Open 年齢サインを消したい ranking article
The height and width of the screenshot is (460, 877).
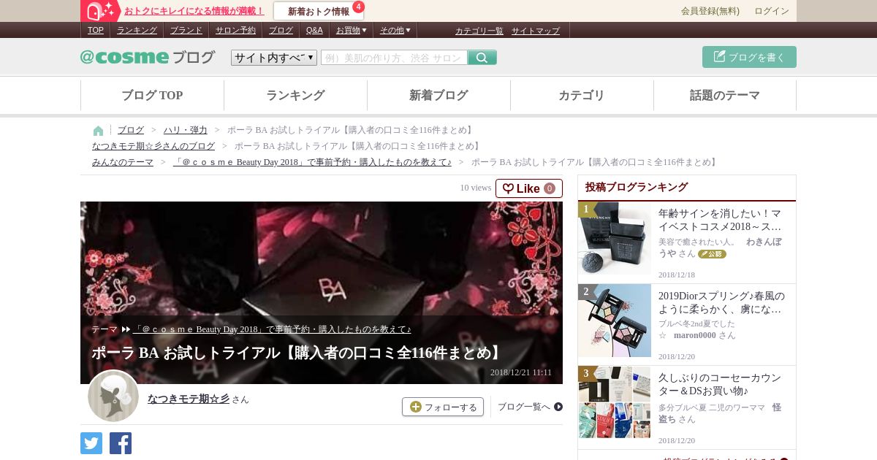(720, 220)
